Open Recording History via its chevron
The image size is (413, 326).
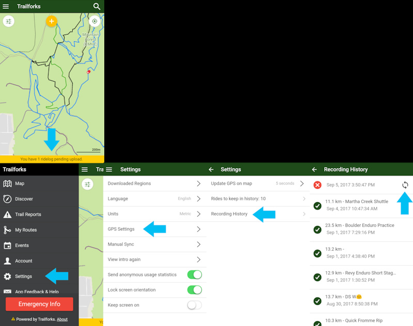(304, 214)
